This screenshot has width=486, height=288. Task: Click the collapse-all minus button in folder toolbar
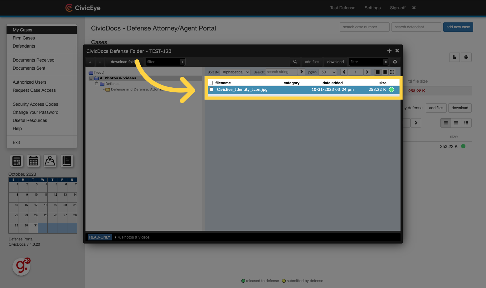pos(100,62)
